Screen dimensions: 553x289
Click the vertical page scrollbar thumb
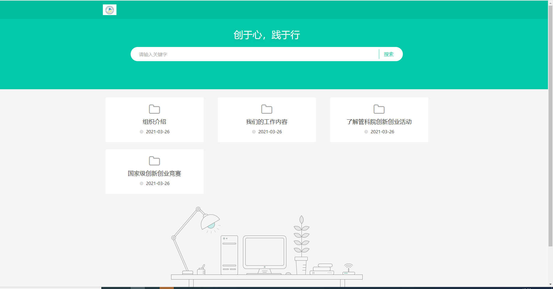coord(550,126)
